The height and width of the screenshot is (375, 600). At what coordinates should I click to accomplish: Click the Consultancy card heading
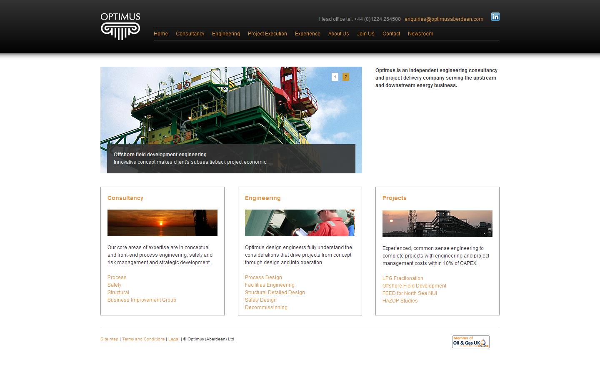click(x=125, y=198)
